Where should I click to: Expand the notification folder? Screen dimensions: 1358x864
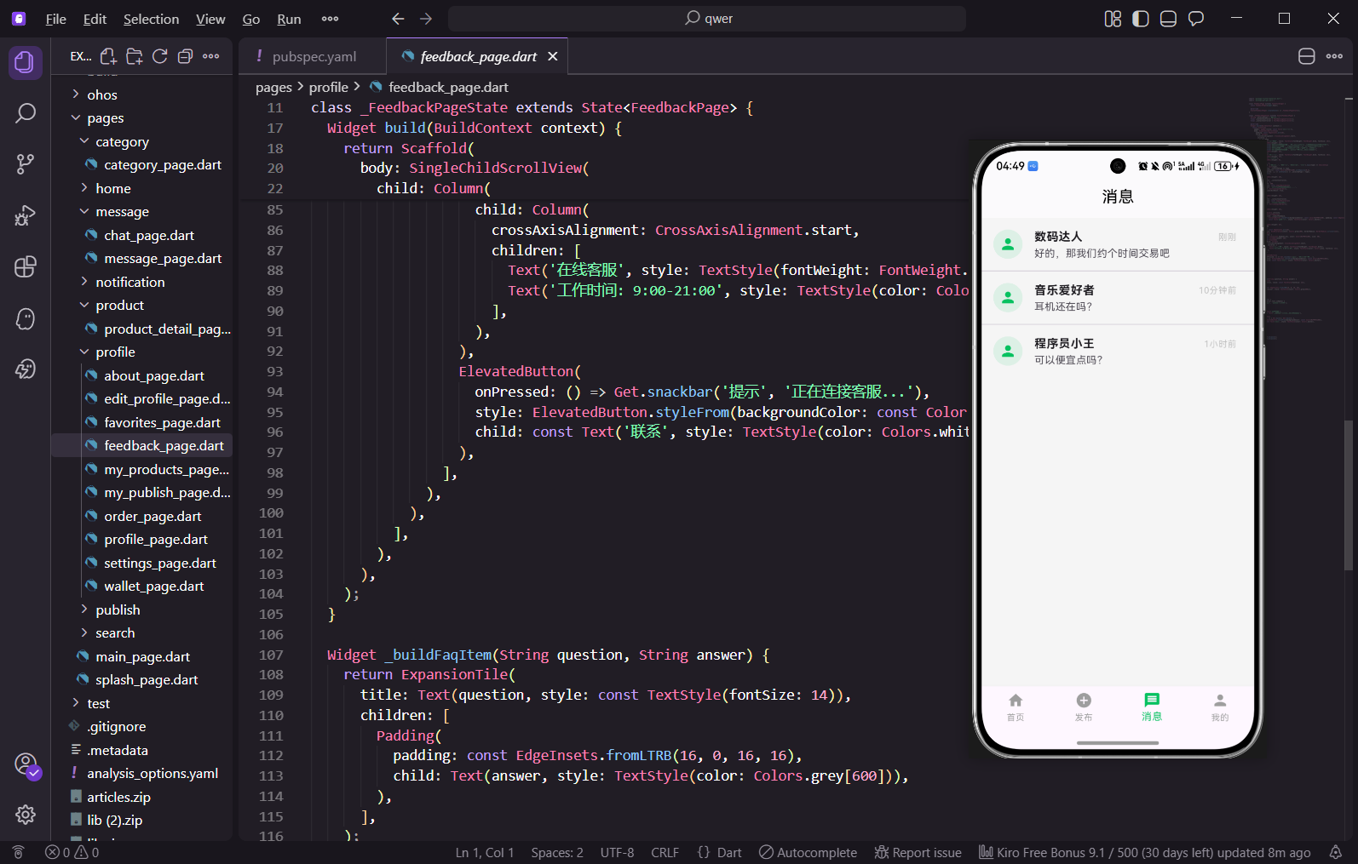click(x=142, y=282)
